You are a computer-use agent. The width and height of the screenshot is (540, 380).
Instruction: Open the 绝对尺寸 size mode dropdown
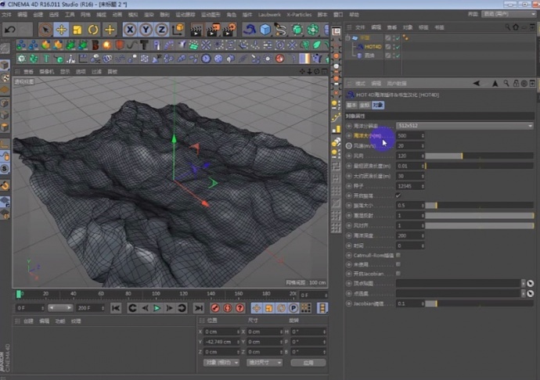[x=265, y=363]
